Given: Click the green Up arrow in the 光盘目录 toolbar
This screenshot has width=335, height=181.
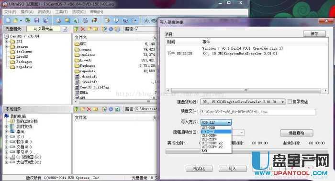Looking at the screenshot, I should (76, 29).
